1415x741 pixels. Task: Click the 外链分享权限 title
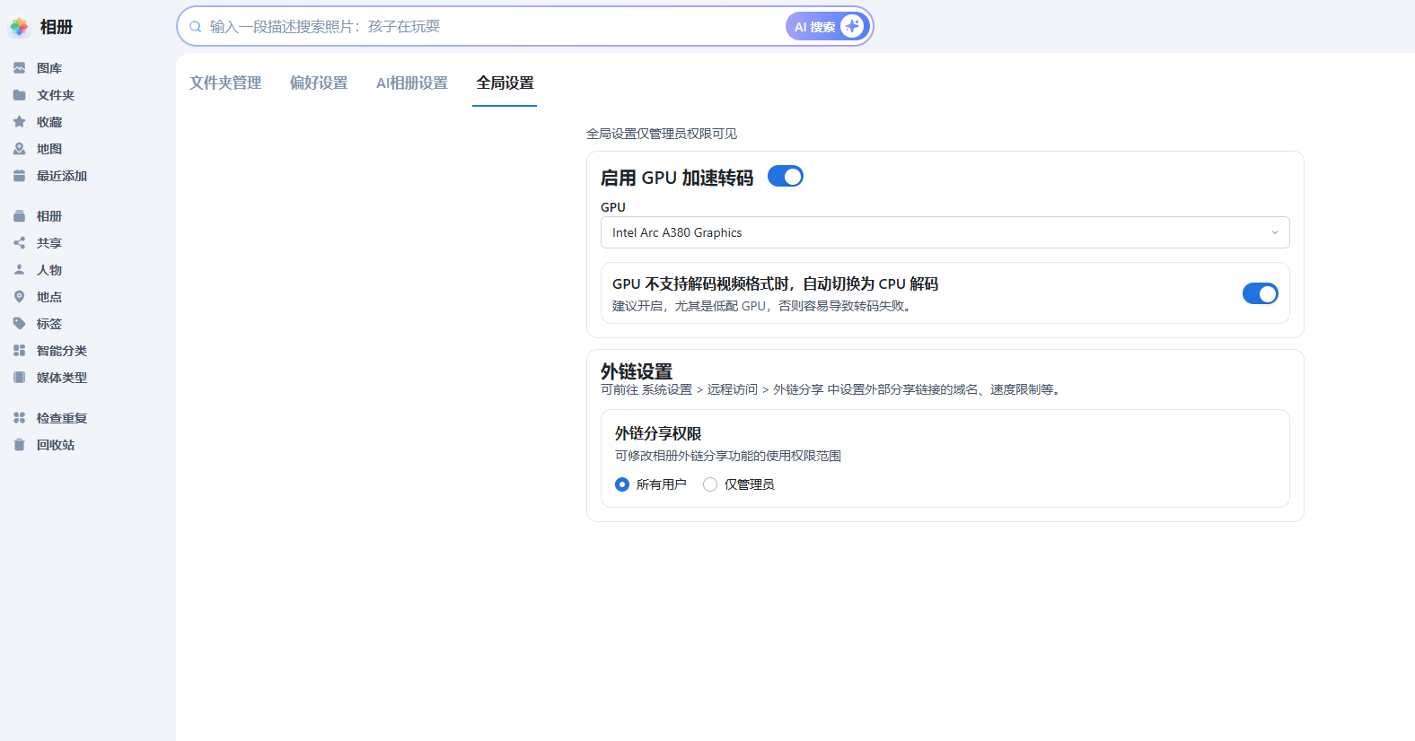(658, 433)
